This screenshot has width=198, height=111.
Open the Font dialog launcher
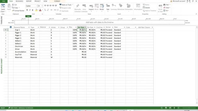[42, 14]
